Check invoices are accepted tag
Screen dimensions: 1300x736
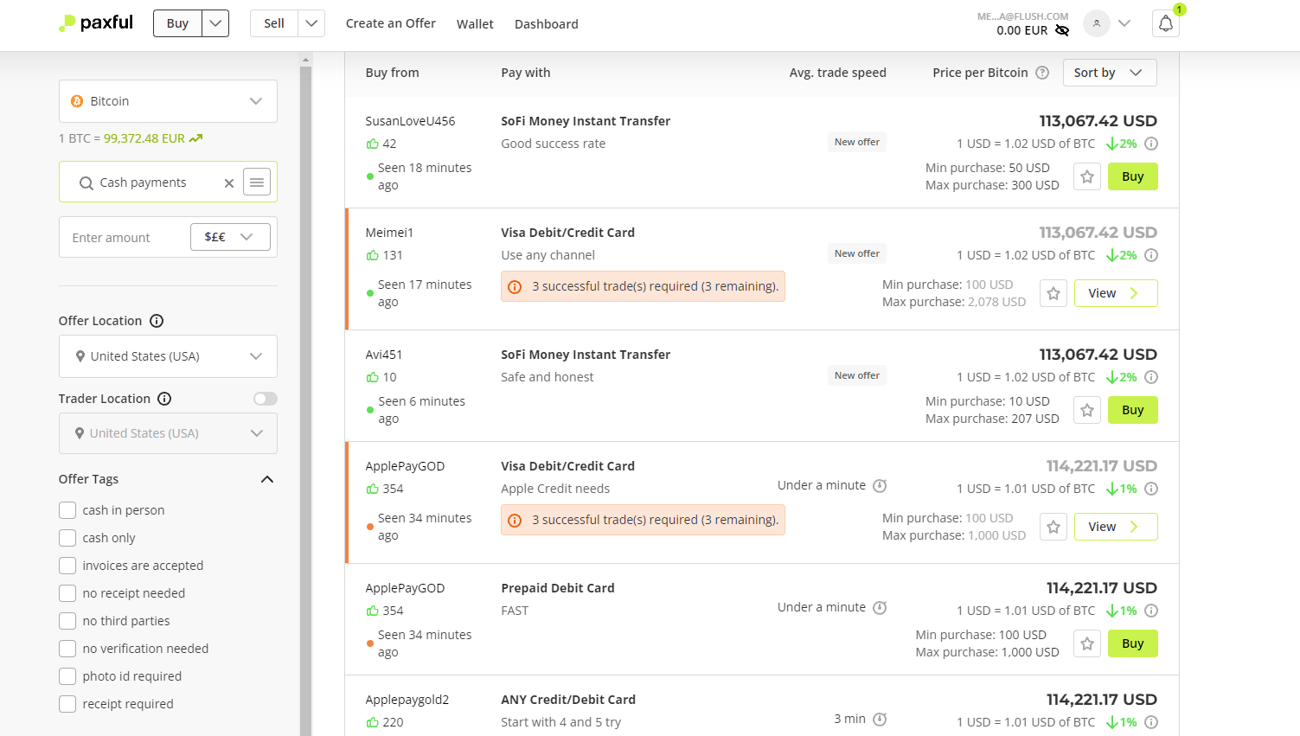point(67,566)
